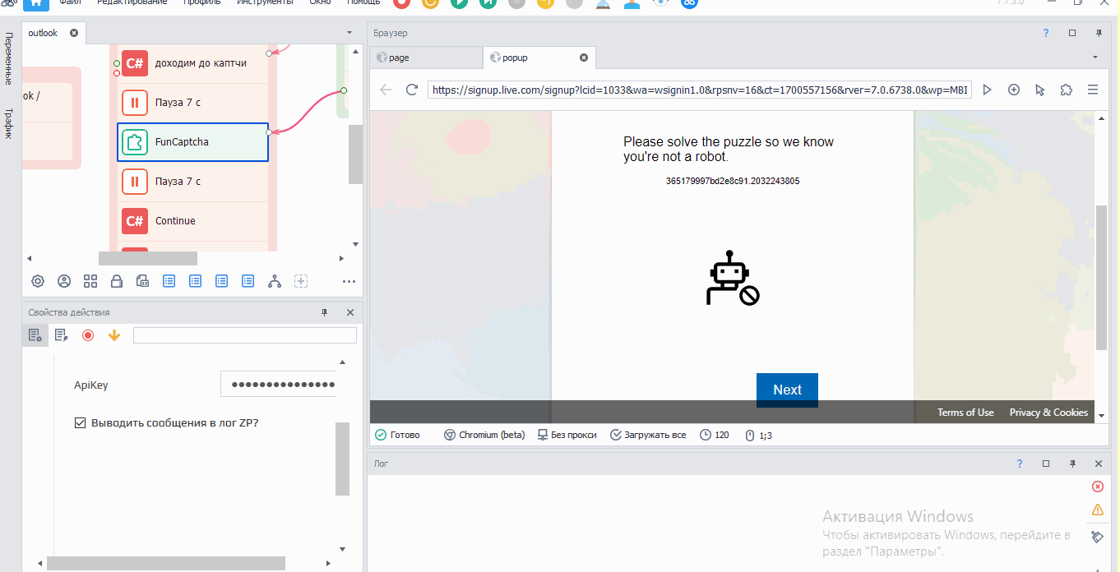Click project canvas scroll-down arrow
1120x572 pixels.
355,244
